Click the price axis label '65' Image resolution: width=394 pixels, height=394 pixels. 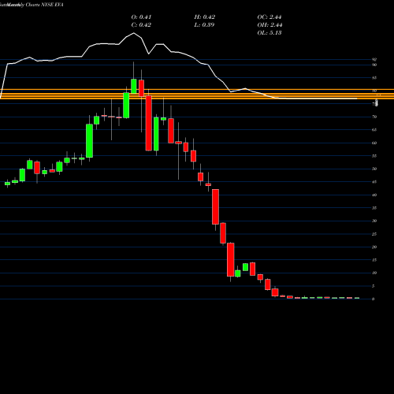point(374,130)
